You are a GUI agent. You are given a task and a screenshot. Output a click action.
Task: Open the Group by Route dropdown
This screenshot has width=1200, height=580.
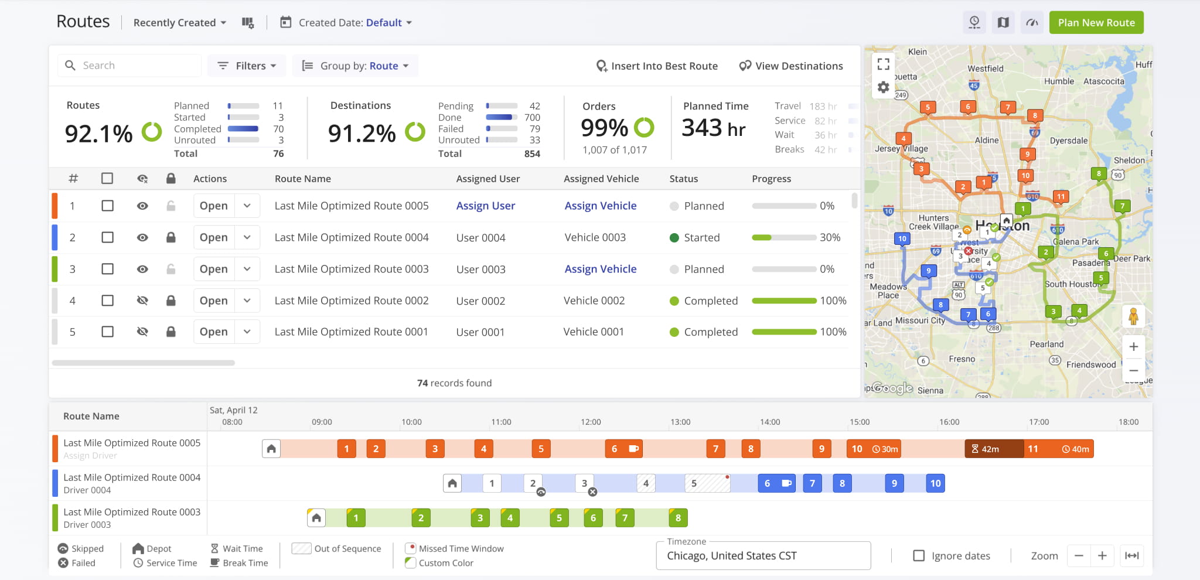pos(355,66)
